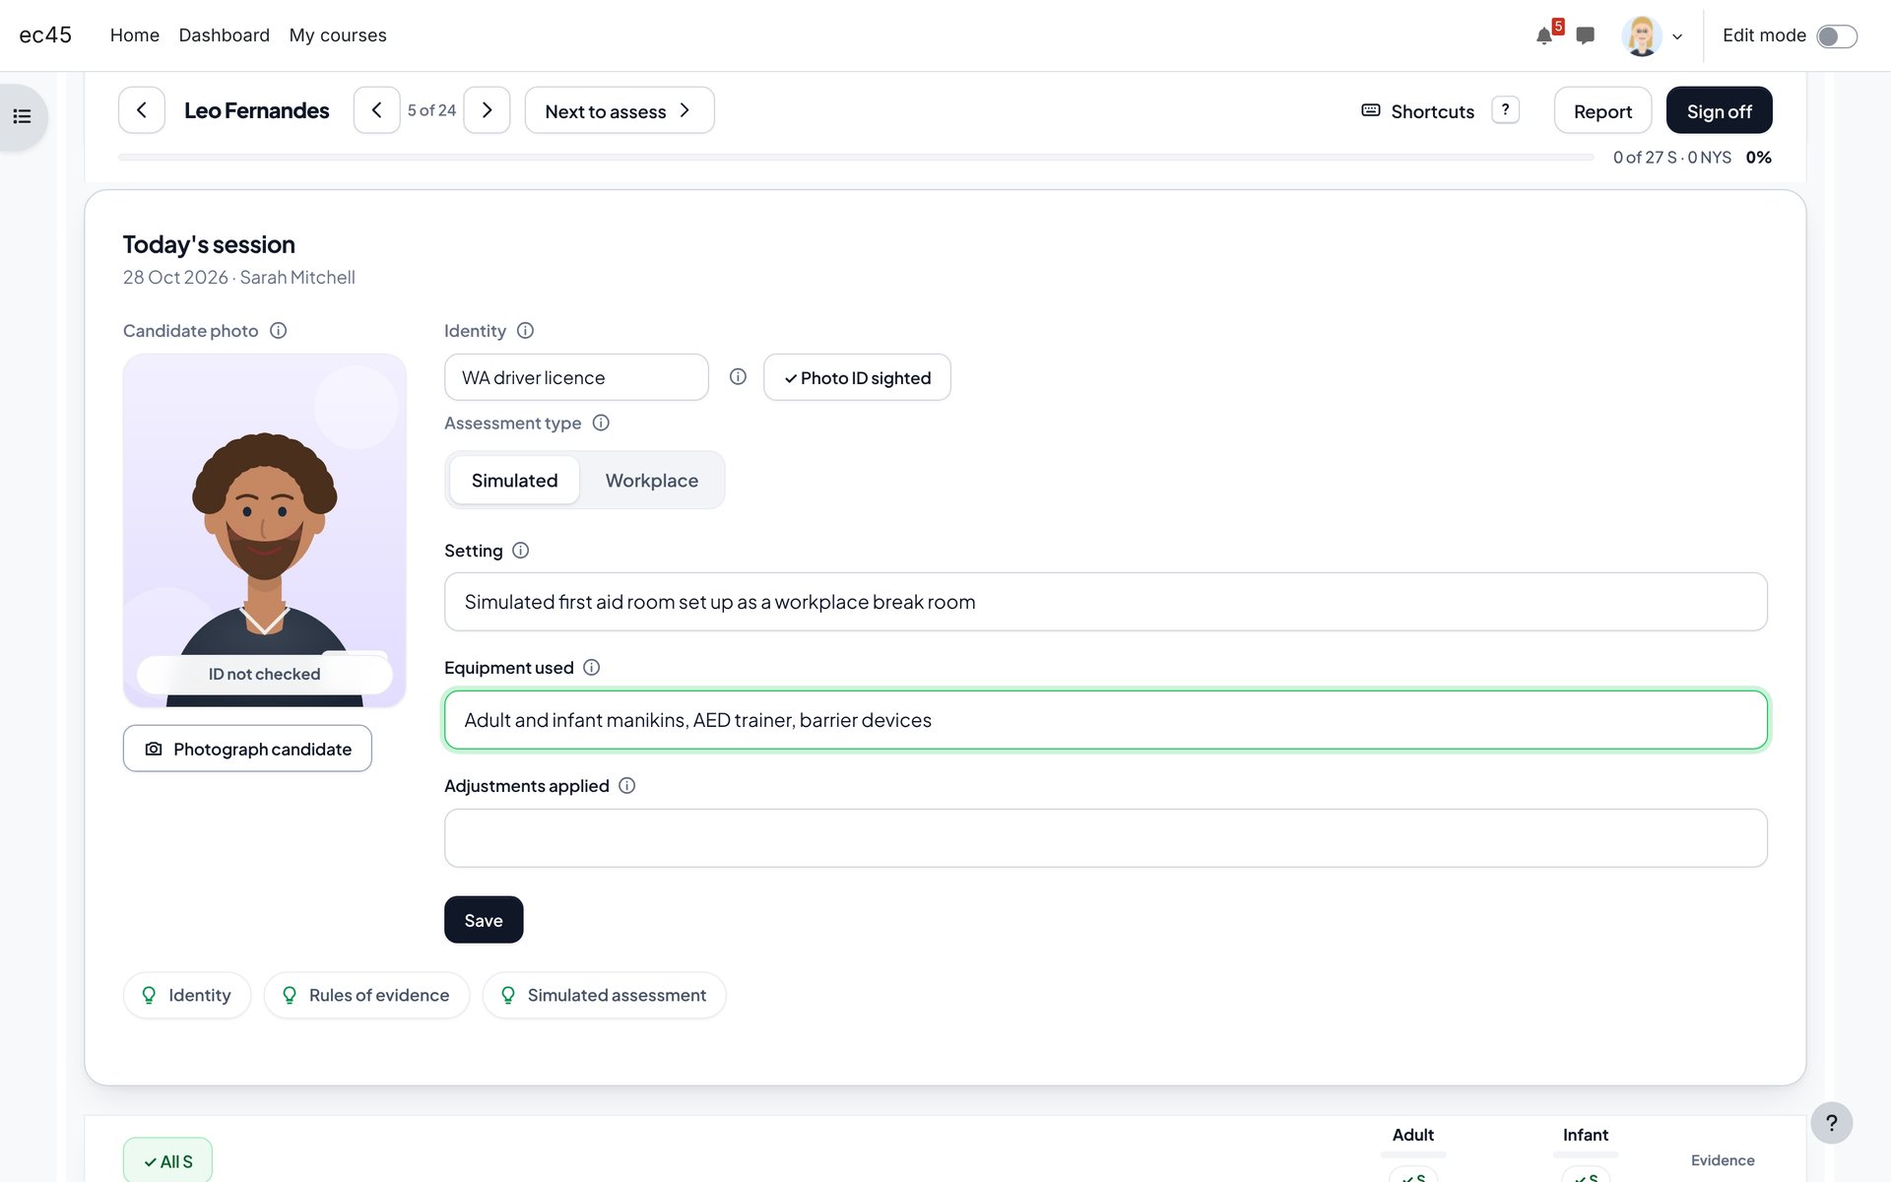1891x1182 pixels.
Task: Click the Equipment used field
Action: point(1105,720)
